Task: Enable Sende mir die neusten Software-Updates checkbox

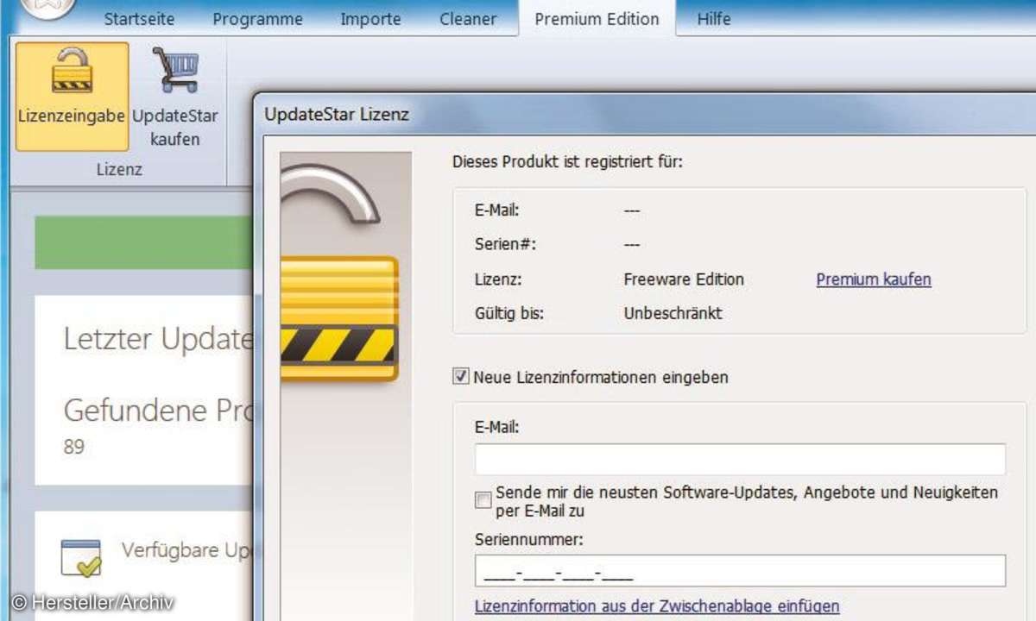Action: [x=483, y=500]
